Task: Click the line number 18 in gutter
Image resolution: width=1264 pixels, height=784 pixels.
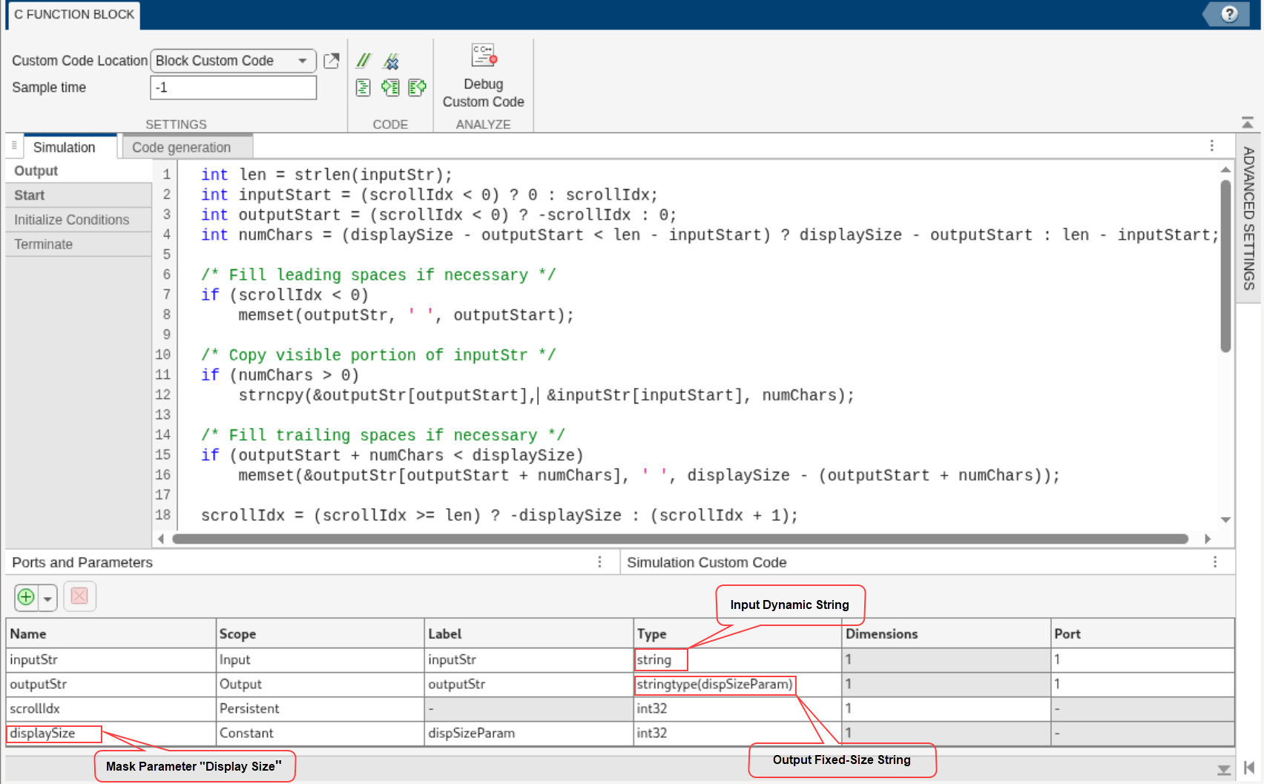Action: (x=162, y=515)
